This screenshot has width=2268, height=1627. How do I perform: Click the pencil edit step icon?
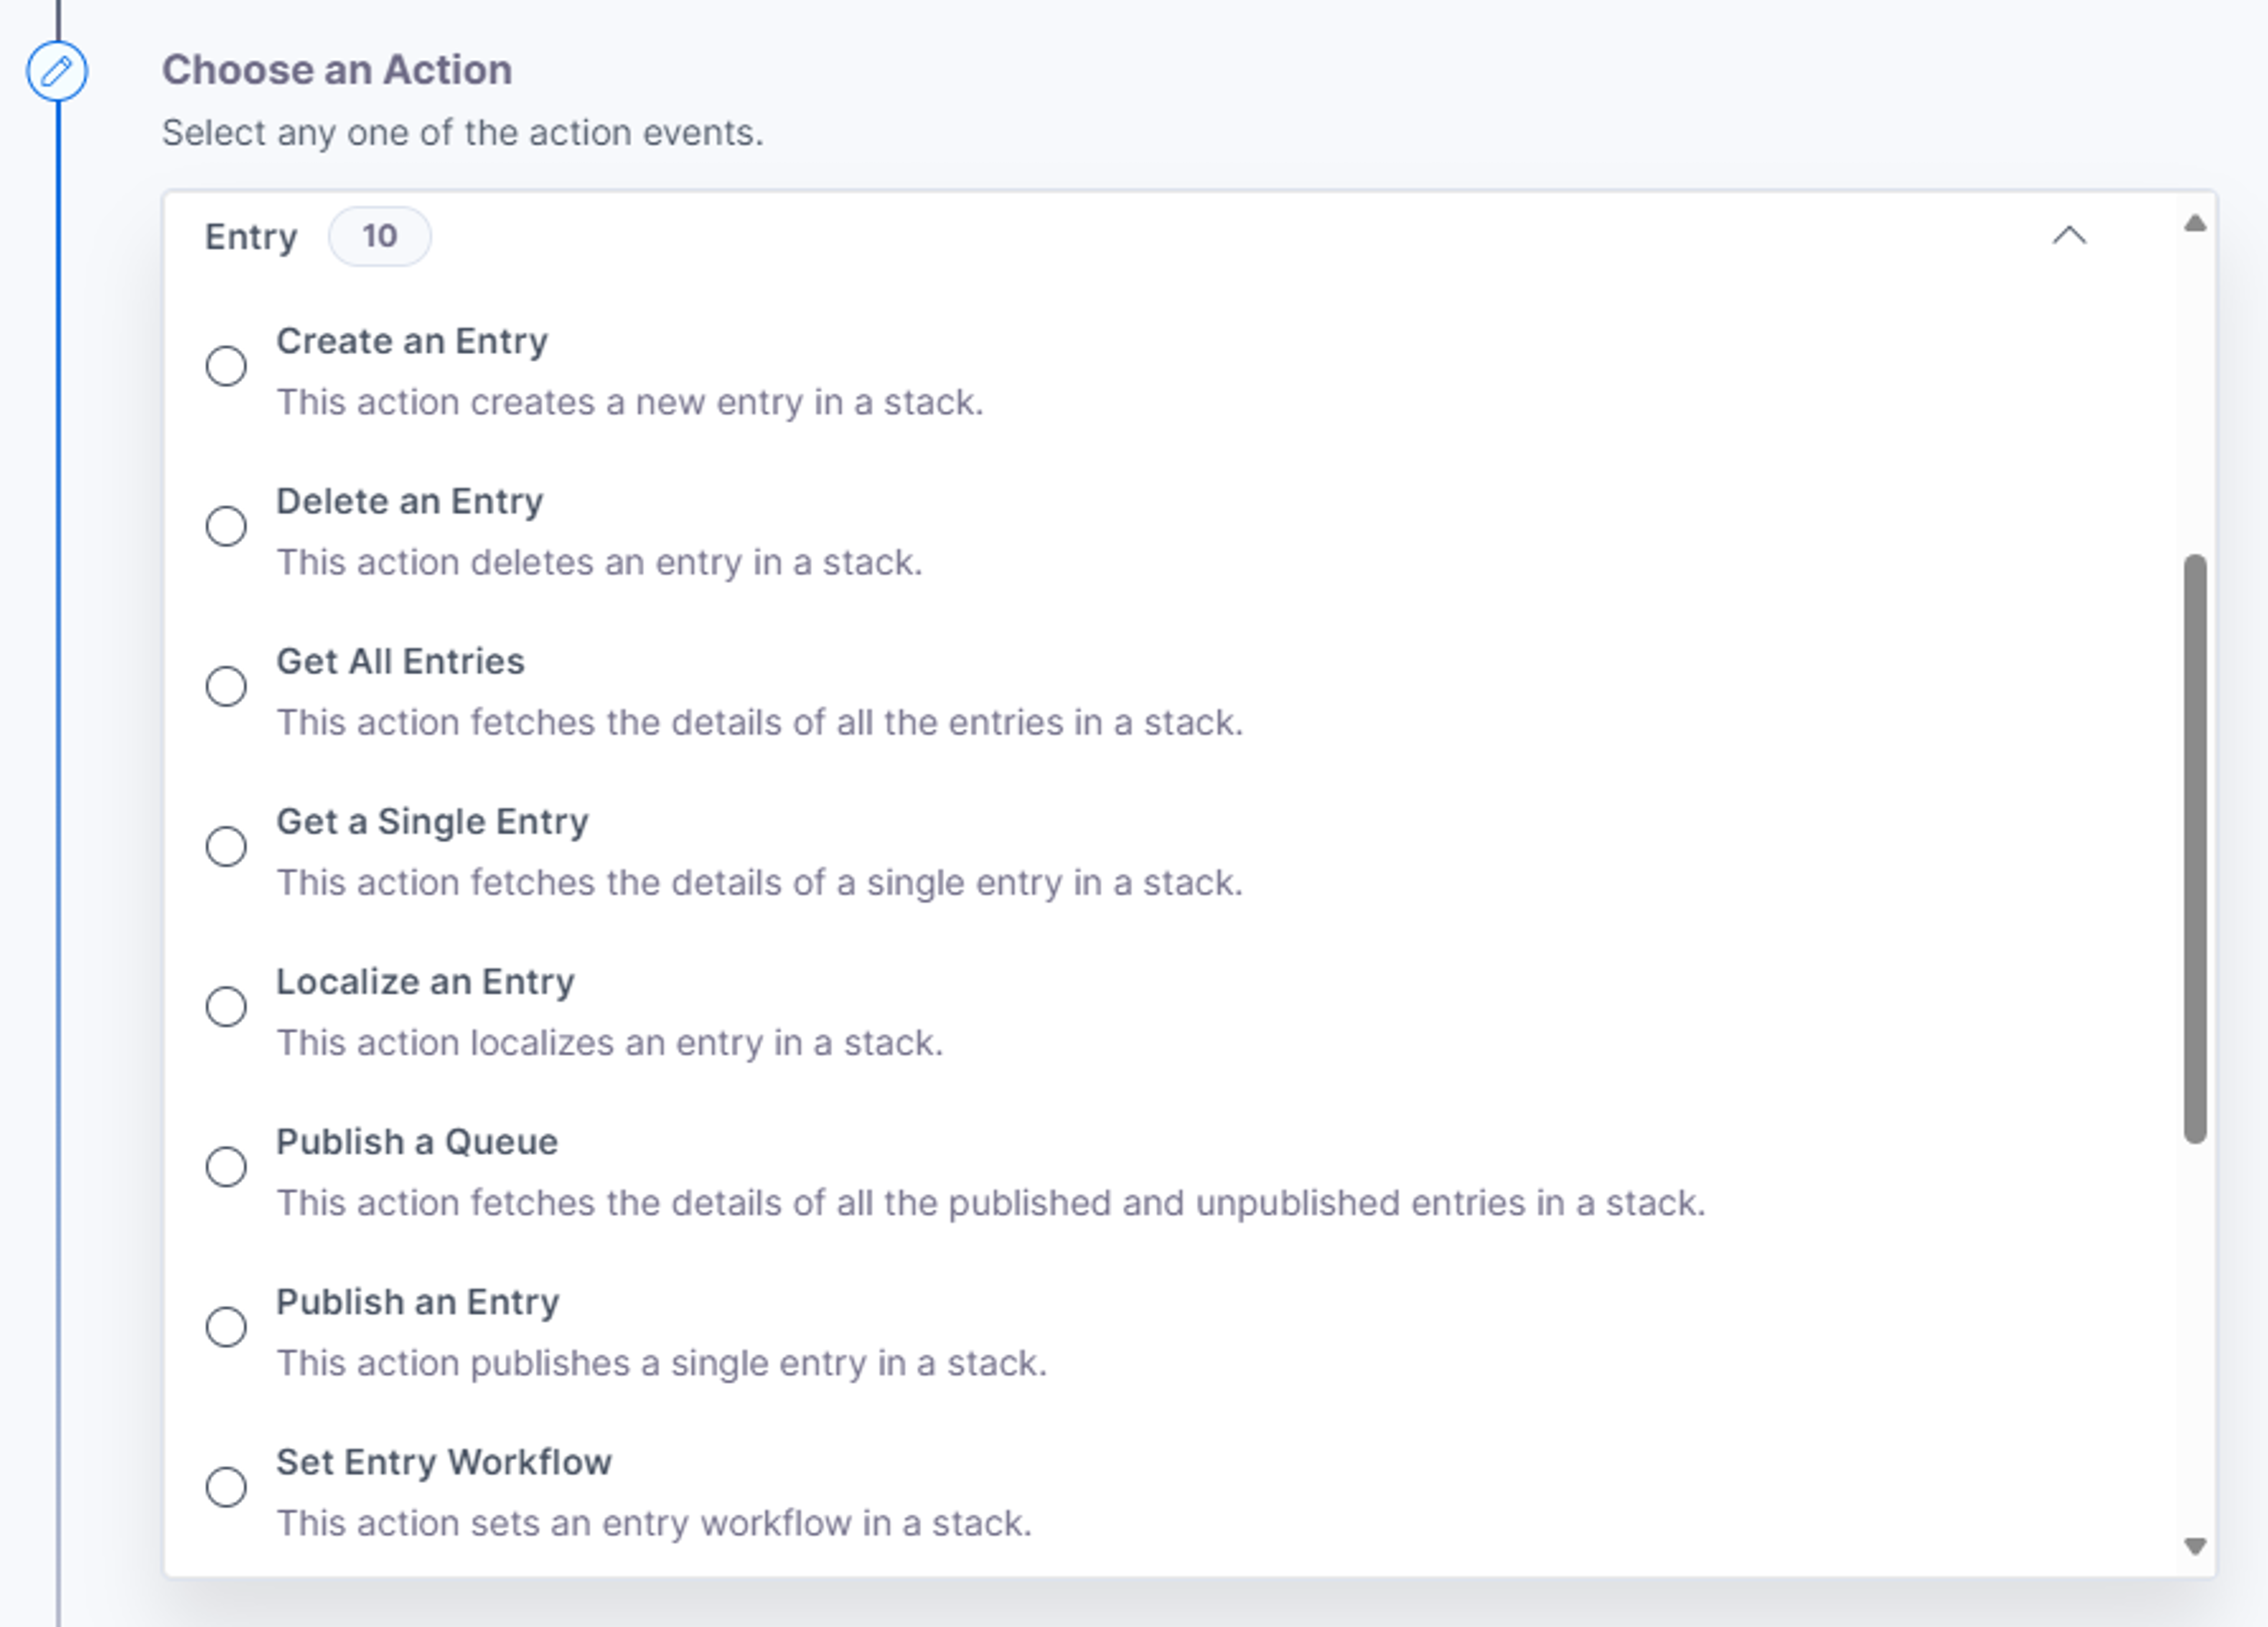point(57,71)
